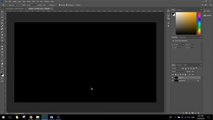Toggle lock image pixels brush icon
213x120 pixels.
pos(178,75)
